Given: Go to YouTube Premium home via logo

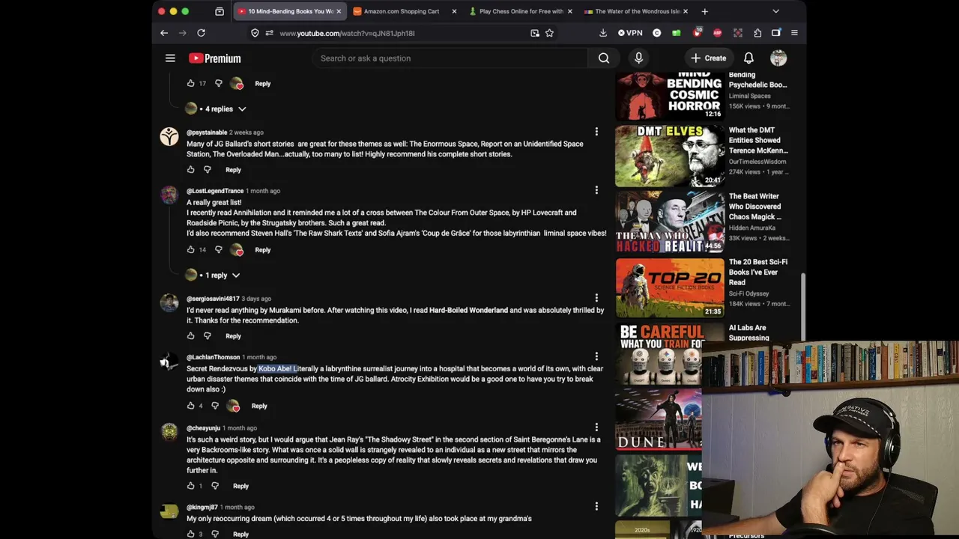Looking at the screenshot, I should point(214,58).
